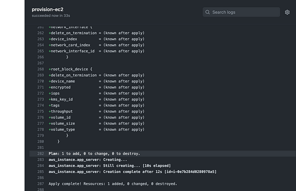Click the Creation complete after 12s line
The image size is (296, 191).
pyautogui.click(x=132, y=172)
